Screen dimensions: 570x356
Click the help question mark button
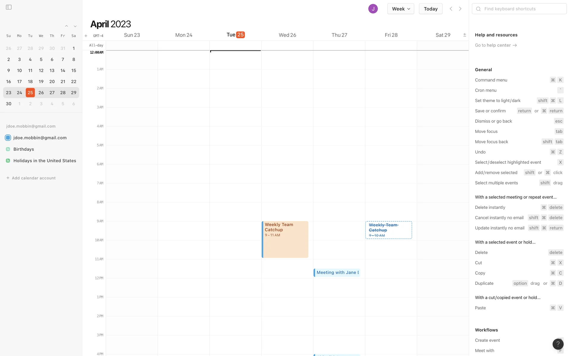[x=558, y=344]
